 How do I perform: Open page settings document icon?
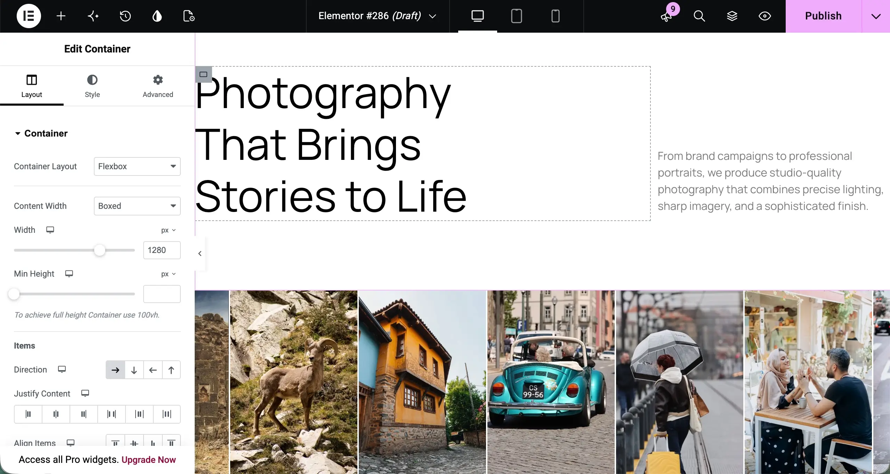click(x=189, y=16)
